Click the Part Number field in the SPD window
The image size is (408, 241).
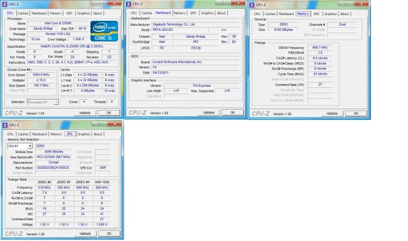pos(53,168)
